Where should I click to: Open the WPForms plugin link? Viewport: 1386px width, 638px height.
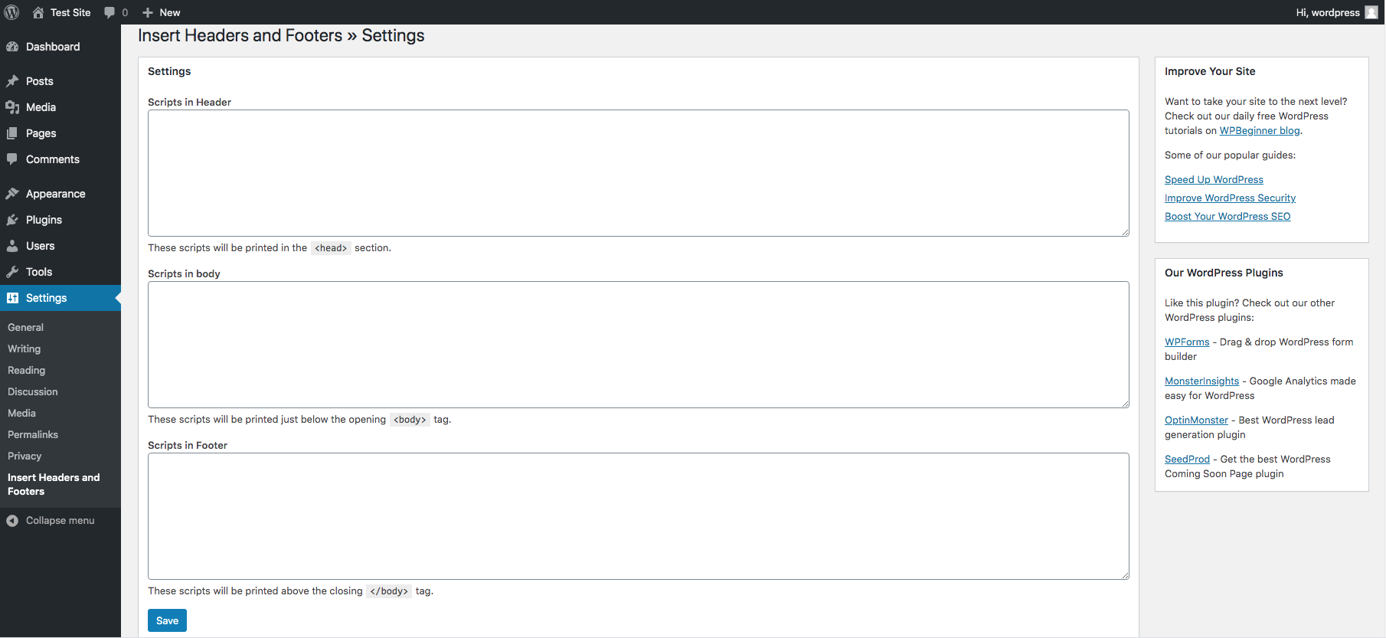click(1187, 342)
